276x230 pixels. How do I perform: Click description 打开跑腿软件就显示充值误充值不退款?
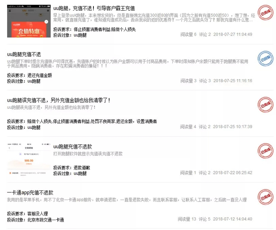coord(88,154)
